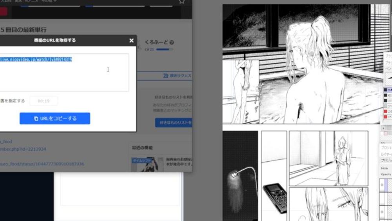Viewport: 392px width, 221px height.
Task: Click inside the highlighted nicovideo URL text box
Action: [64, 72]
